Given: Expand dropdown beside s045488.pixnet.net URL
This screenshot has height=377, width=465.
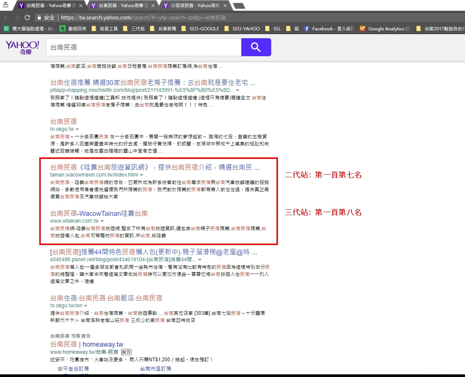Looking at the screenshot, I should 200,260.
